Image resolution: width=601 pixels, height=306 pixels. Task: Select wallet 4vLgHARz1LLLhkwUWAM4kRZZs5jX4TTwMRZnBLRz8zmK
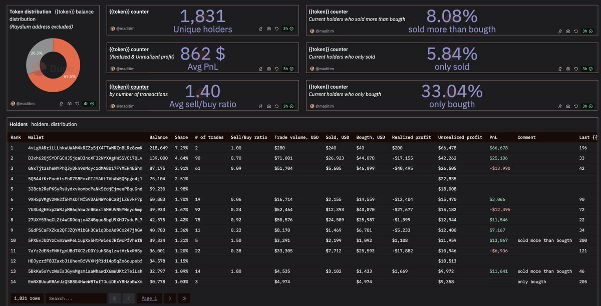(85, 148)
